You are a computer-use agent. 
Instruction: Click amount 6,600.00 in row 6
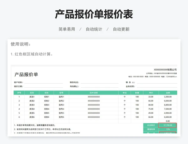click(x=168, y=117)
